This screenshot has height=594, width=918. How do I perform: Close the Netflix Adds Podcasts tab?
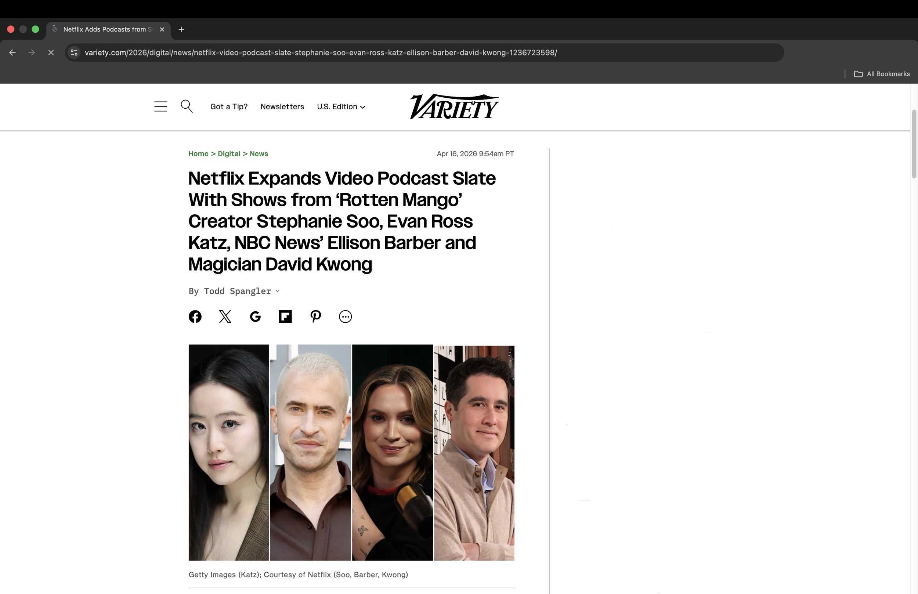click(162, 29)
